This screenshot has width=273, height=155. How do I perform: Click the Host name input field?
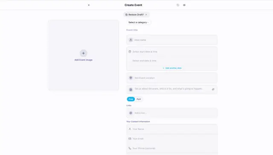click(171, 40)
